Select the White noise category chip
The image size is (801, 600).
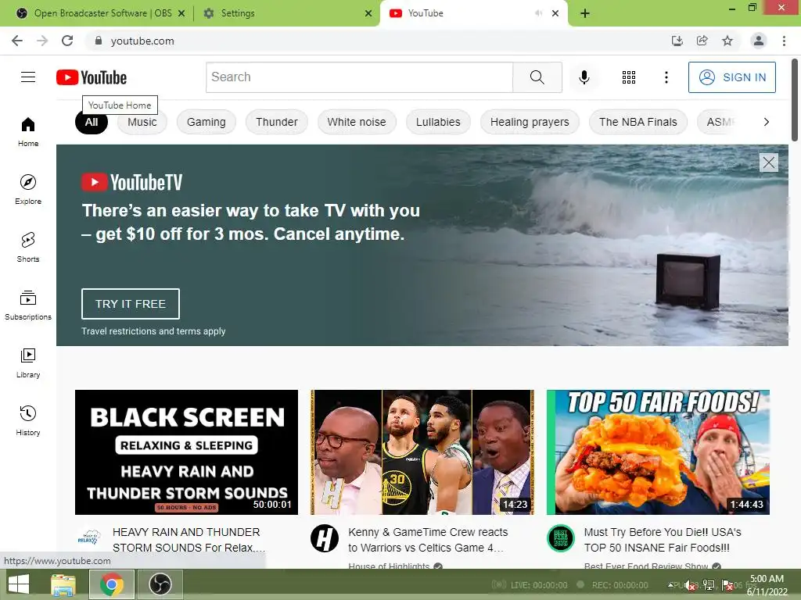coord(357,122)
